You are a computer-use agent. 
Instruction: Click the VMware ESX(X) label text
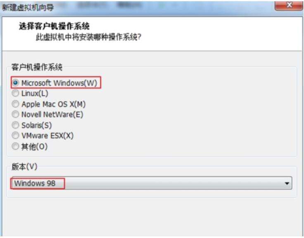(x=47, y=136)
